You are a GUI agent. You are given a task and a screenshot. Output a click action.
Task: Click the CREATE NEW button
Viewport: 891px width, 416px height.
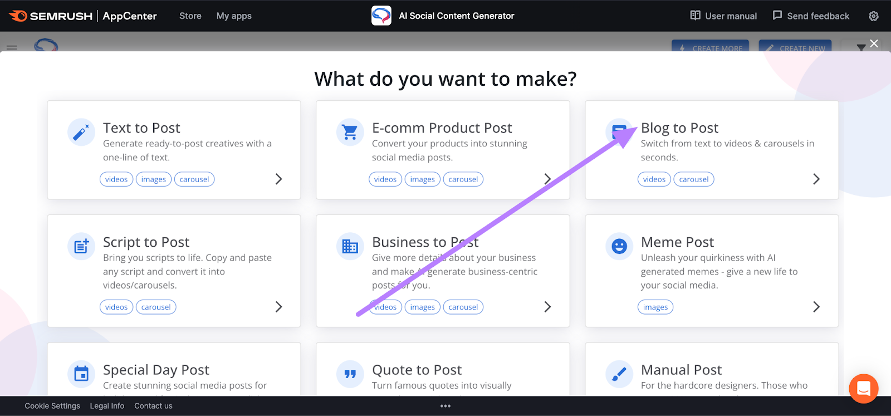tap(795, 46)
